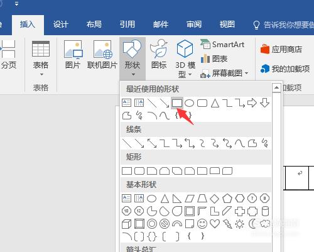Switch to the 布局 tab
The height and width of the screenshot is (252, 314).
pos(94,25)
